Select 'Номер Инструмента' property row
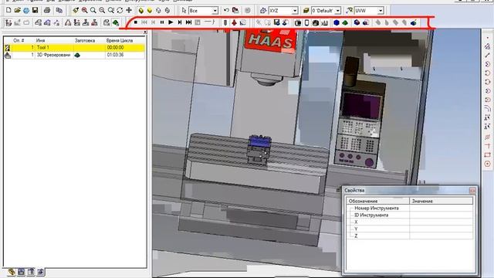The height and width of the screenshot is (278, 494). (410, 208)
